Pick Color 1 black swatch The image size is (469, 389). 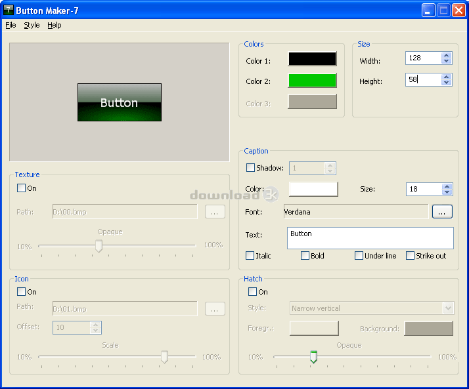(x=312, y=59)
